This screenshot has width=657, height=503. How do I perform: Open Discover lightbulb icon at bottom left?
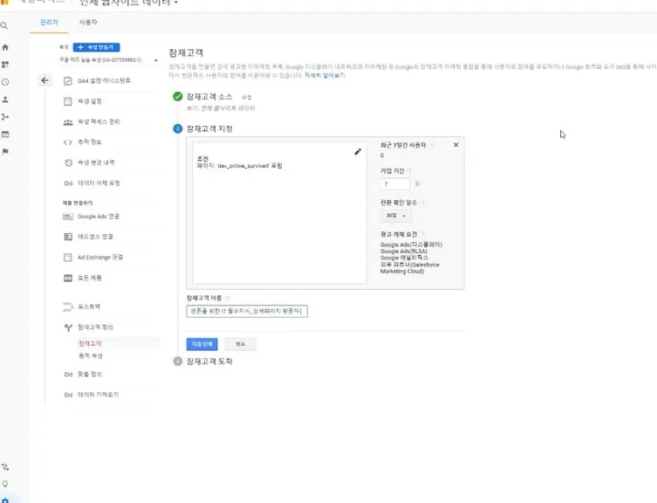click(5, 484)
